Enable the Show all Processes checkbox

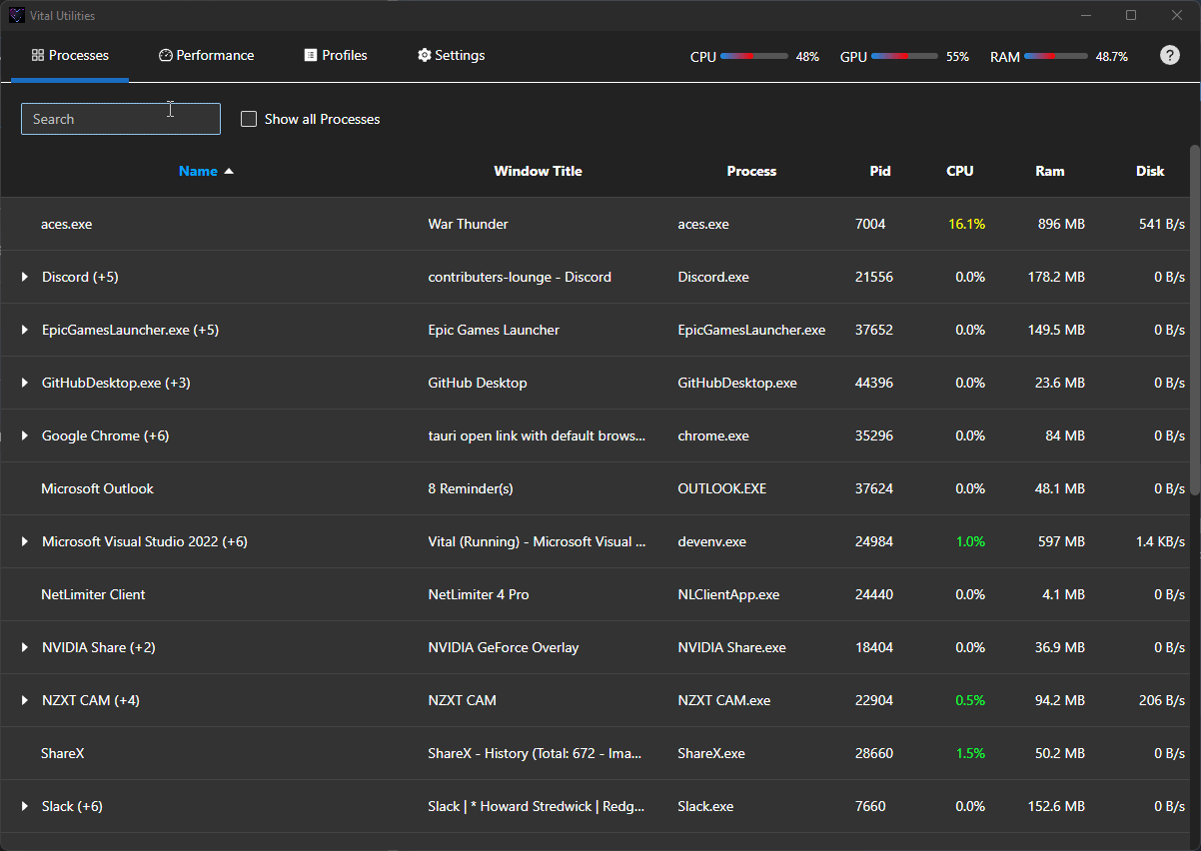(249, 119)
